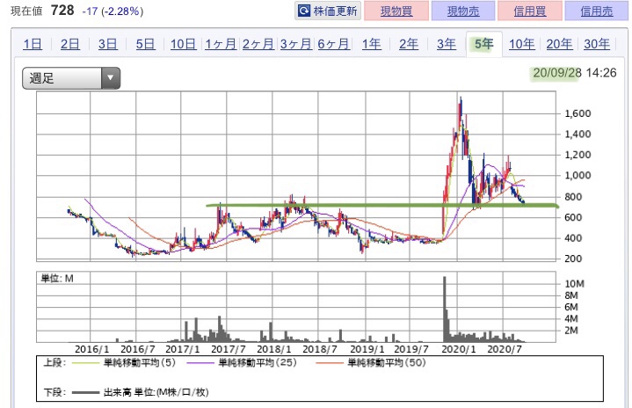Open the 週足 candle interval dropdown

pos(71,77)
